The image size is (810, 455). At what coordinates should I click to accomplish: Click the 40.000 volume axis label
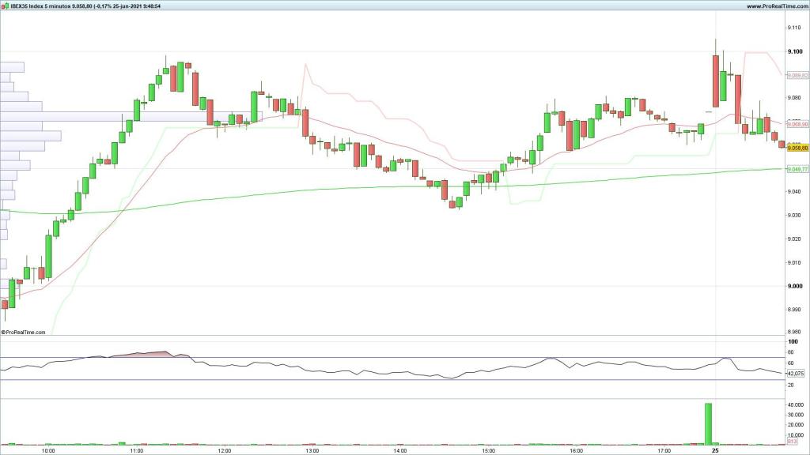794,405
